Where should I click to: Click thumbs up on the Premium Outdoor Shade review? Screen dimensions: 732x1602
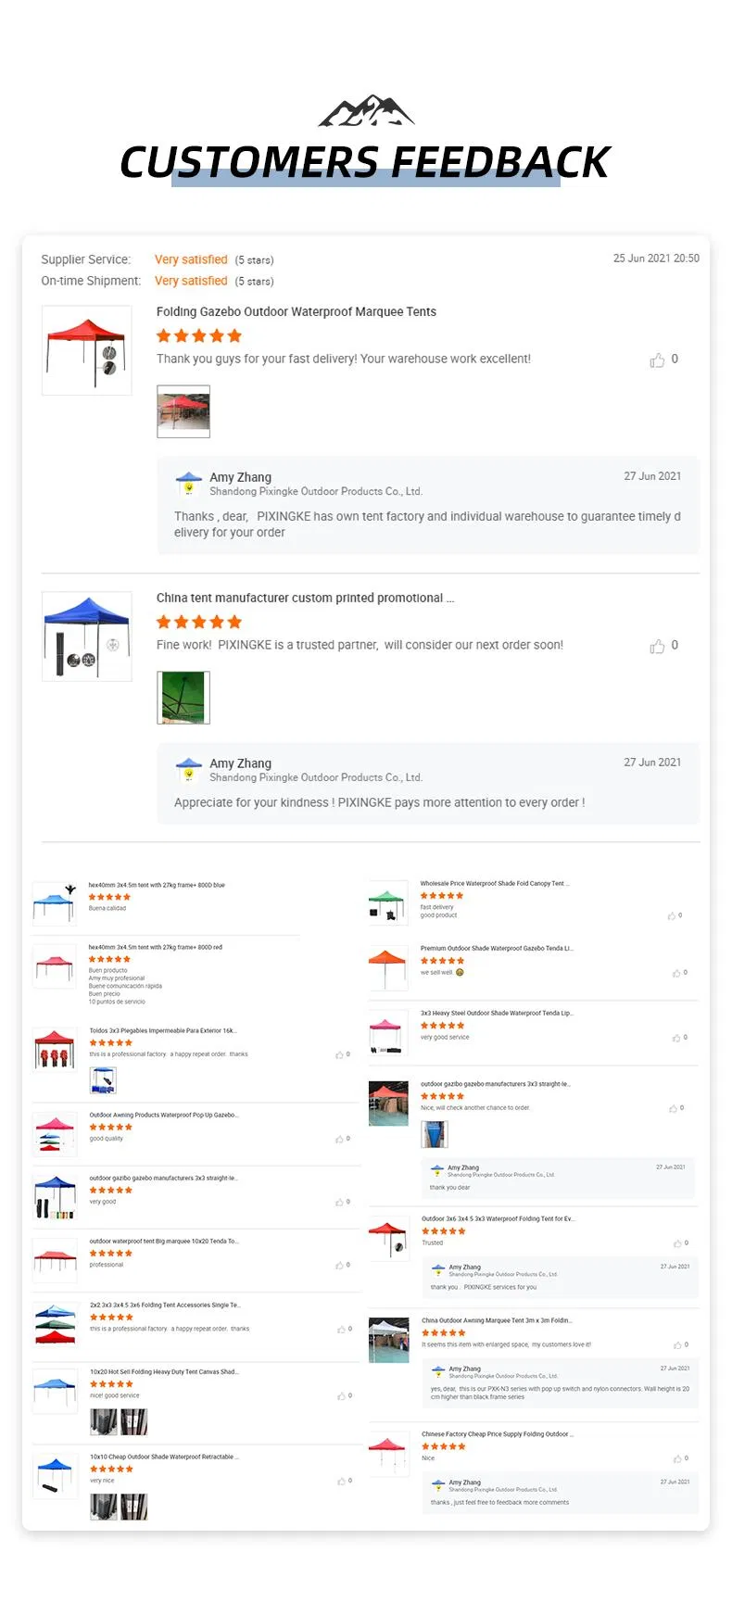tap(675, 973)
